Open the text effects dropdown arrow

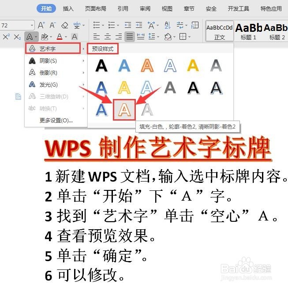pyautogui.click(x=36, y=37)
